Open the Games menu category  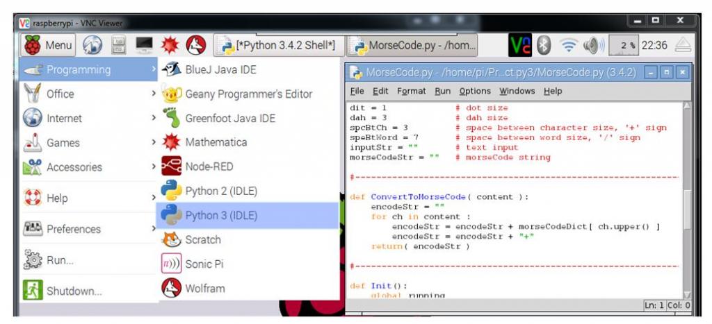click(88, 143)
